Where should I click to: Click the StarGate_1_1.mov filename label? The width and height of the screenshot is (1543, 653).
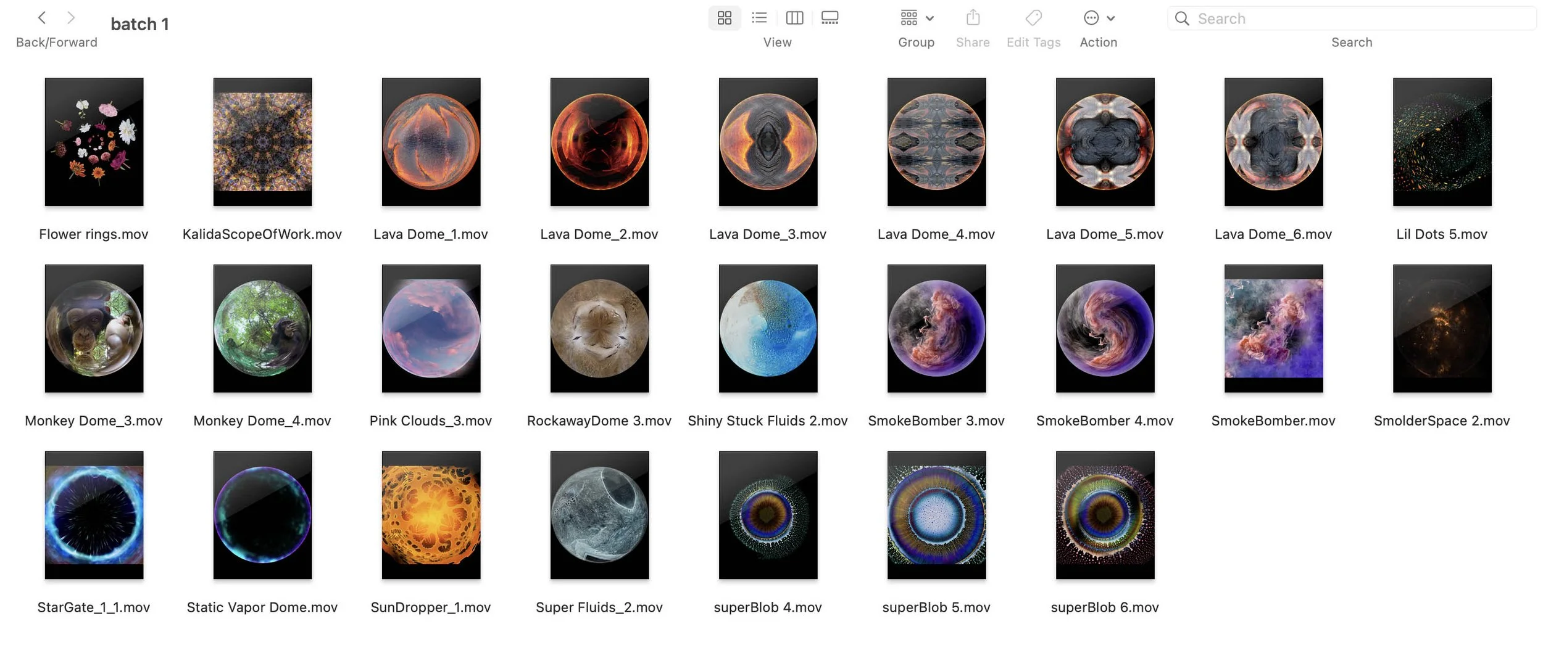pyautogui.click(x=94, y=607)
